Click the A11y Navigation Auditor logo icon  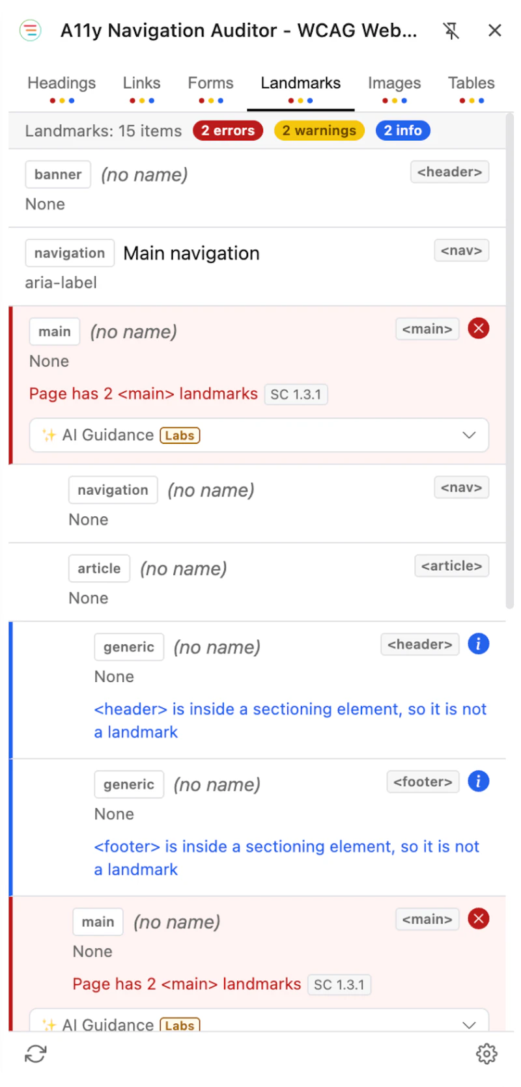pyautogui.click(x=31, y=30)
